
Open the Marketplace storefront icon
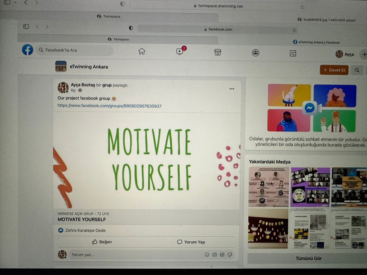coord(218,52)
